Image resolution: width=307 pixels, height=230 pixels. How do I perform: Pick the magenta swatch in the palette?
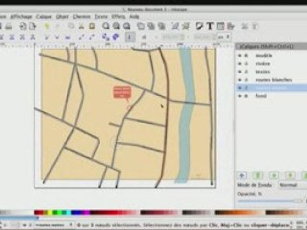(86, 212)
